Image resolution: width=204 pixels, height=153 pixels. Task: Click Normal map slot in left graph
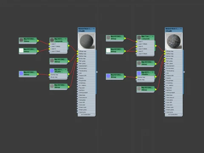click(58, 75)
